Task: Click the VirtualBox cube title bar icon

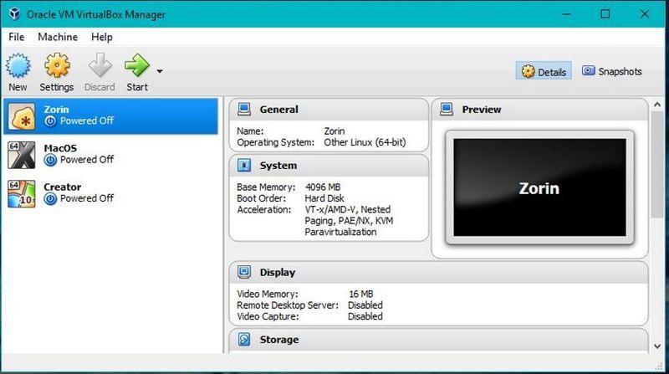Action: click(14, 13)
